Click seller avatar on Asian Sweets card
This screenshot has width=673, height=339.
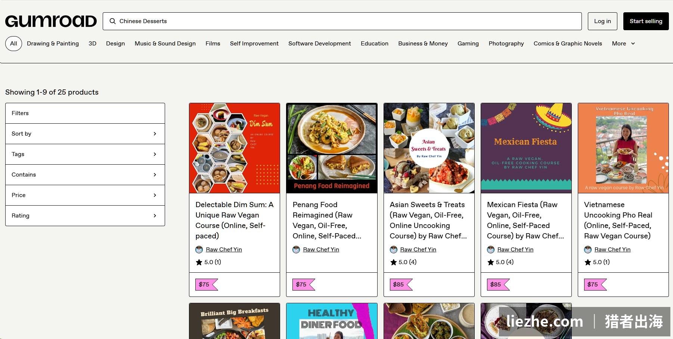[x=394, y=250]
